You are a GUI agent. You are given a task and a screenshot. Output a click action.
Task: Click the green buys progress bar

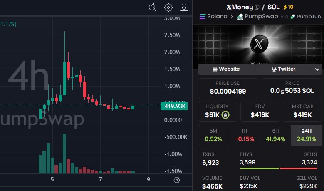tap(259, 169)
